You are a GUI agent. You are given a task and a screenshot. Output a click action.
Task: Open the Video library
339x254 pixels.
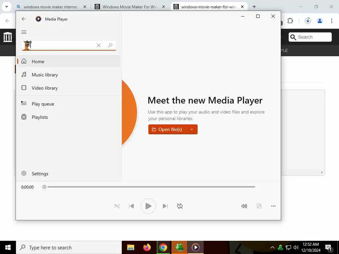point(69,88)
